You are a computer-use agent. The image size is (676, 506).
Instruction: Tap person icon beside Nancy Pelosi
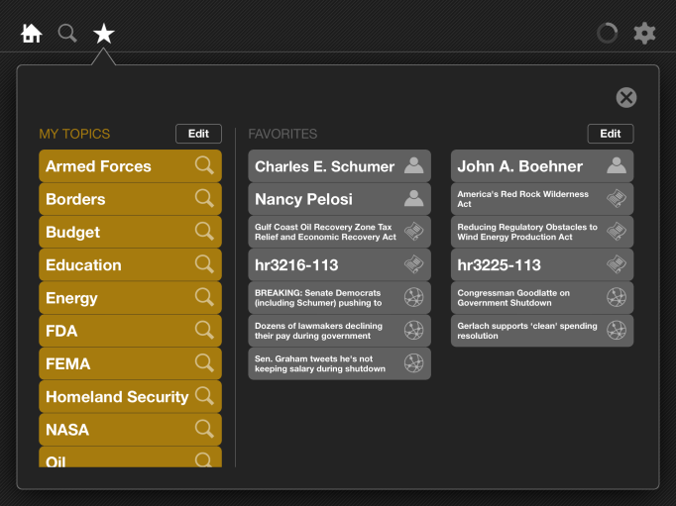point(414,199)
